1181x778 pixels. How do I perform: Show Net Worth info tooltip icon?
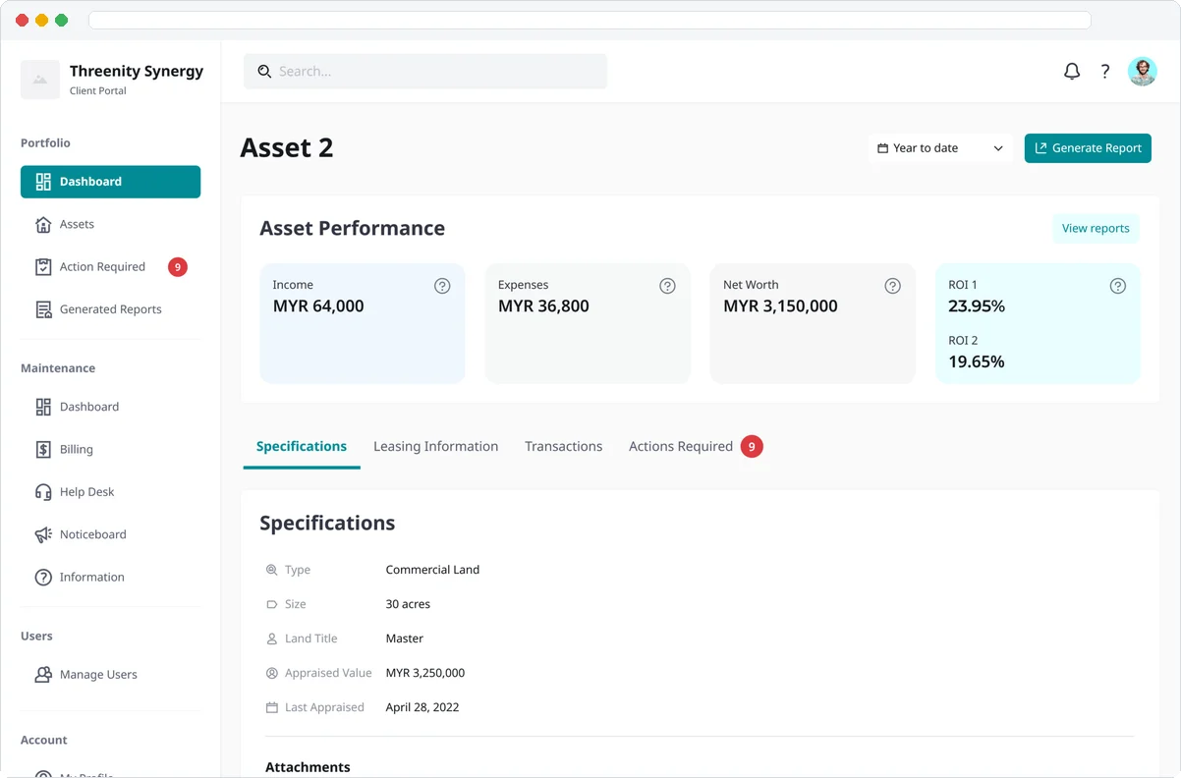click(x=892, y=286)
